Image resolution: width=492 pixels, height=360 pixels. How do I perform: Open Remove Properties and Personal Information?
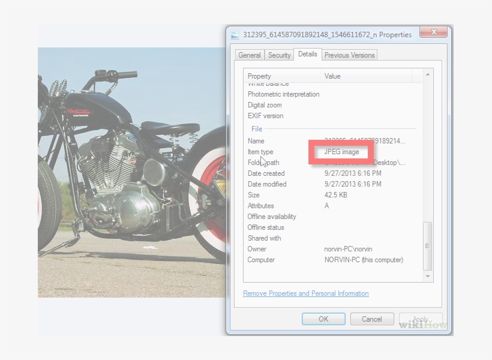305,293
